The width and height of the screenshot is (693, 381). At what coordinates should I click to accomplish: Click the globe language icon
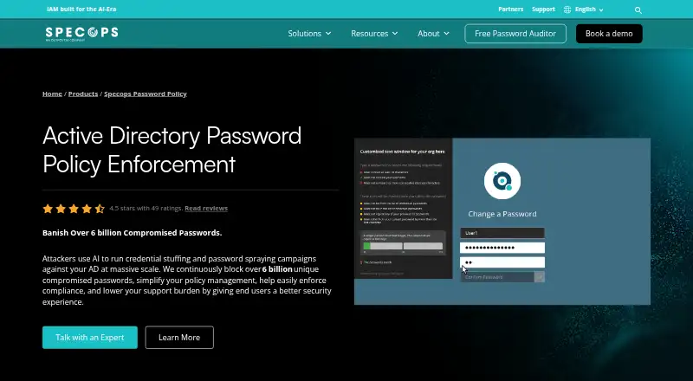(x=567, y=10)
